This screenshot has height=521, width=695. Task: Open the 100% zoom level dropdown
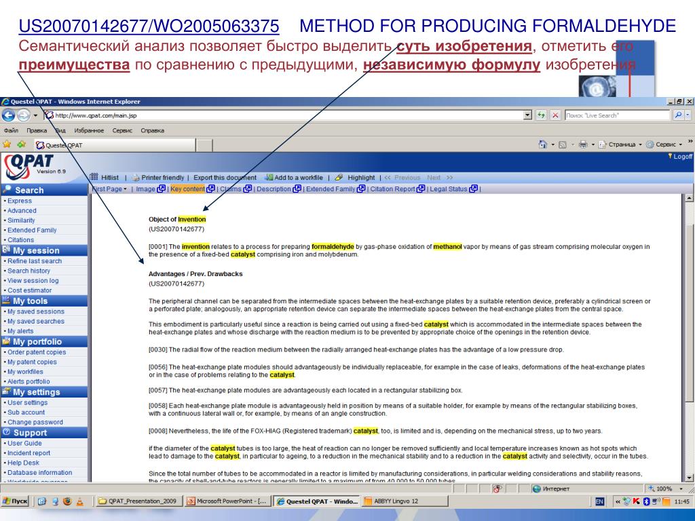click(x=681, y=488)
